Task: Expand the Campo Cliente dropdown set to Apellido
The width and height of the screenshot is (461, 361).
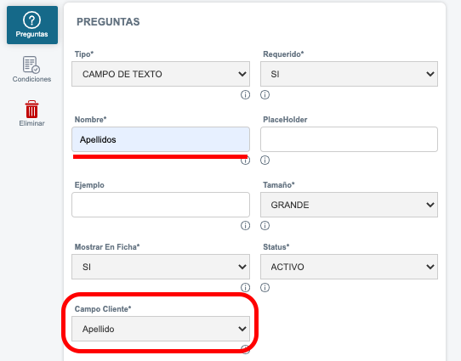Action: pos(161,329)
